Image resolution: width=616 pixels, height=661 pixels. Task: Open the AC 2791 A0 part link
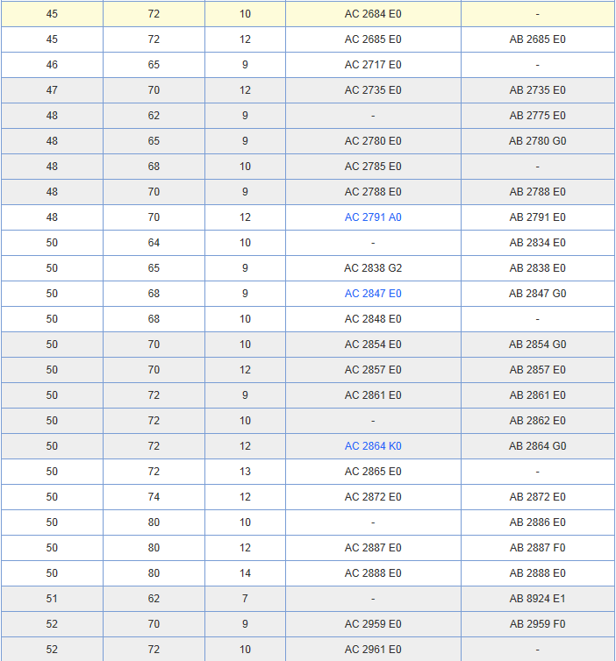click(373, 217)
